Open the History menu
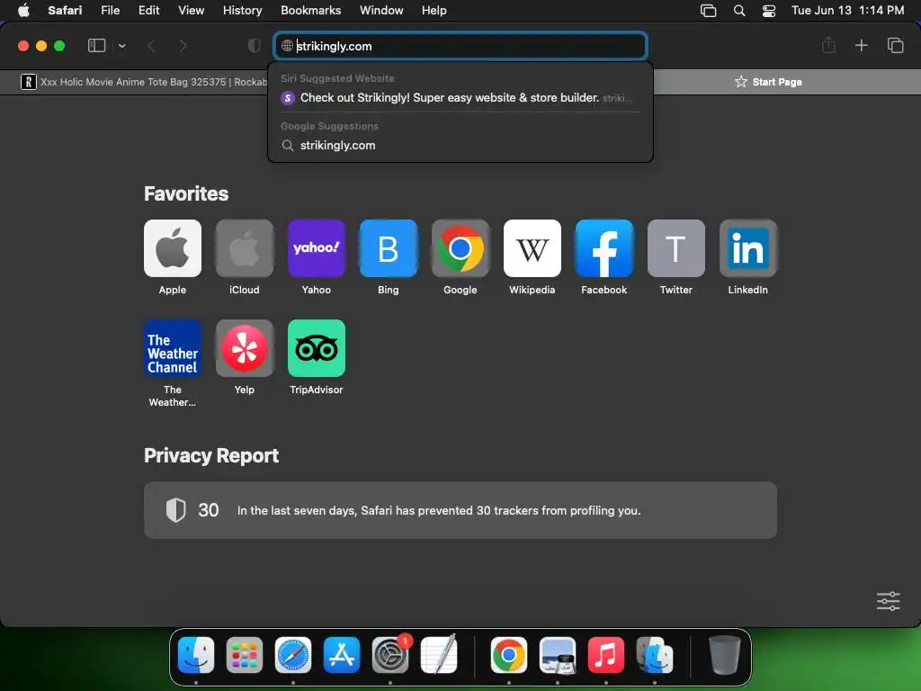The height and width of the screenshot is (691, 921). 242,10
